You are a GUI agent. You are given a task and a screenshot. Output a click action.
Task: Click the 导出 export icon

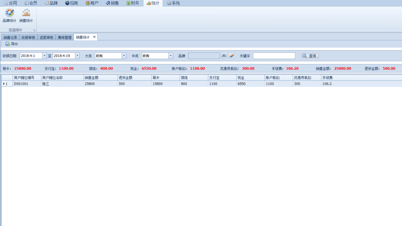pos(7,44)
